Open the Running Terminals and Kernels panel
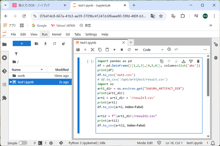Screen dimensions: 220x146 pyautogui.click(x=4, y=58)
